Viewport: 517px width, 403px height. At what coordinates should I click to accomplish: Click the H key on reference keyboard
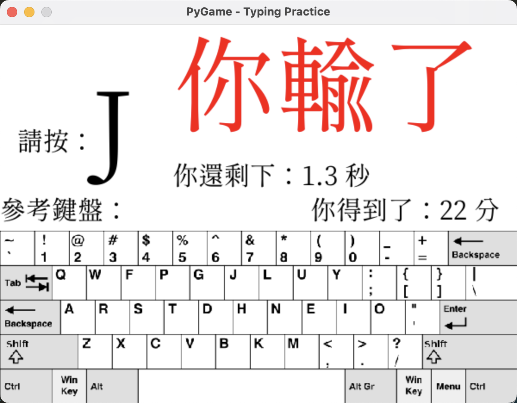point(250,317)
